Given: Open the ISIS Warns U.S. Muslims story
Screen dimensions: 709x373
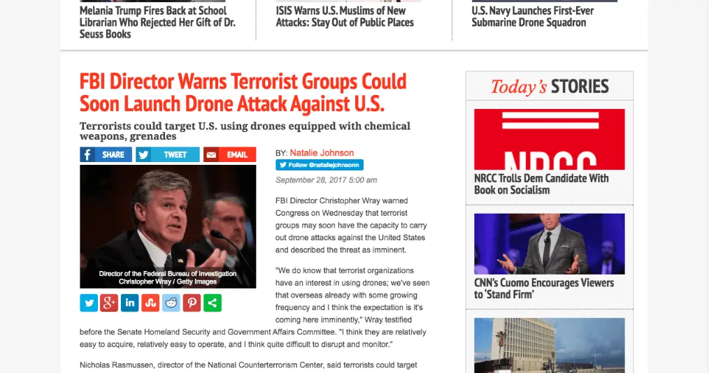Looking at the screenshot, I should coord(345,16).
